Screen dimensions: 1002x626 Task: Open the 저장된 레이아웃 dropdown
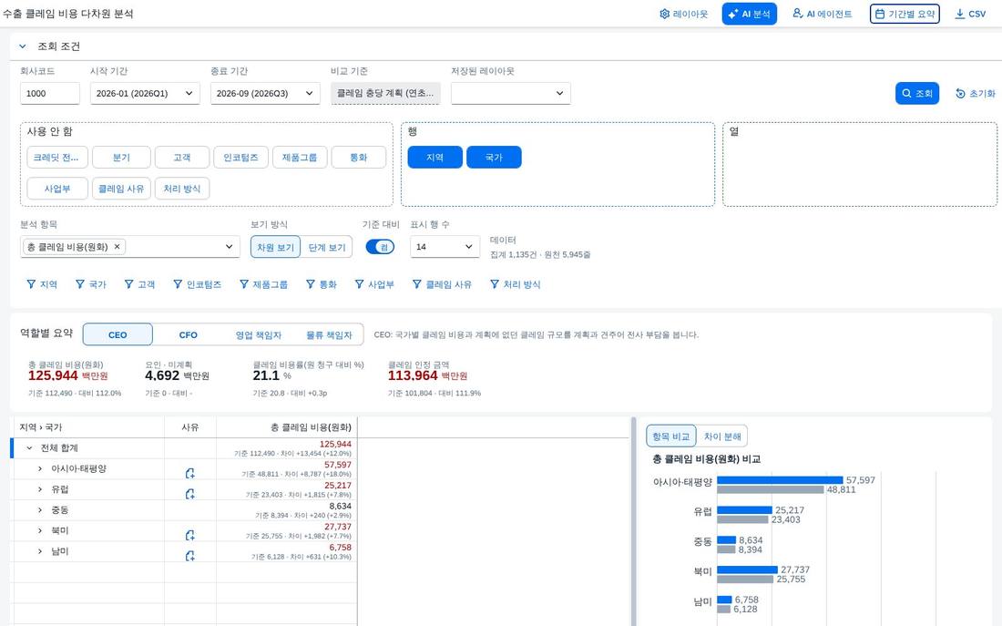click(x=511, y=93)
